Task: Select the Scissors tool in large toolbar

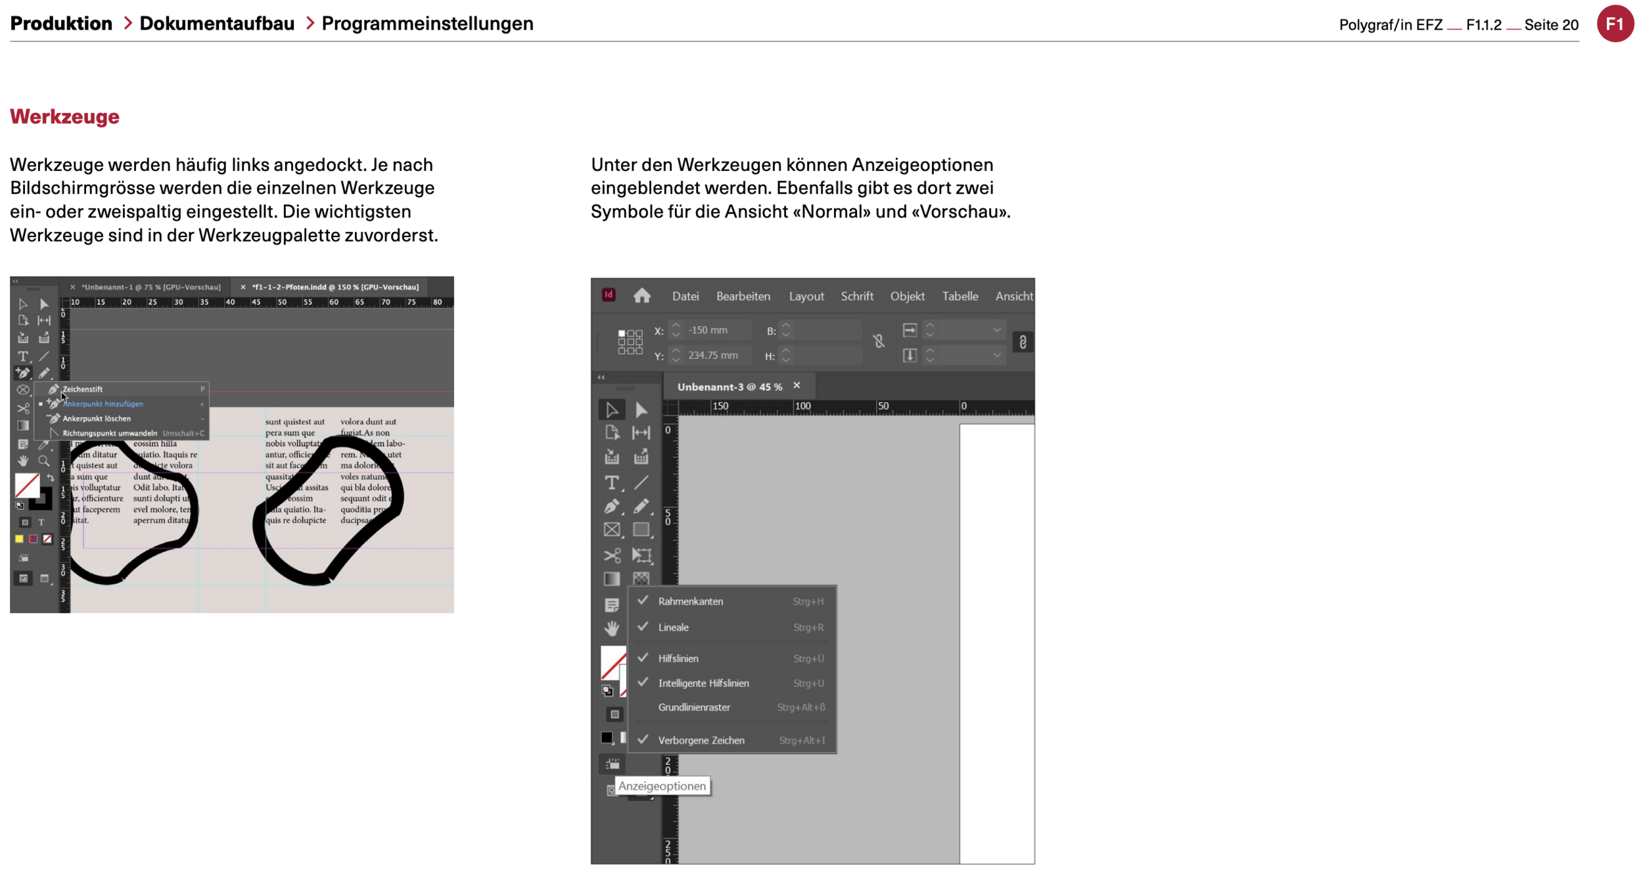Action: [x=612, y=556]
